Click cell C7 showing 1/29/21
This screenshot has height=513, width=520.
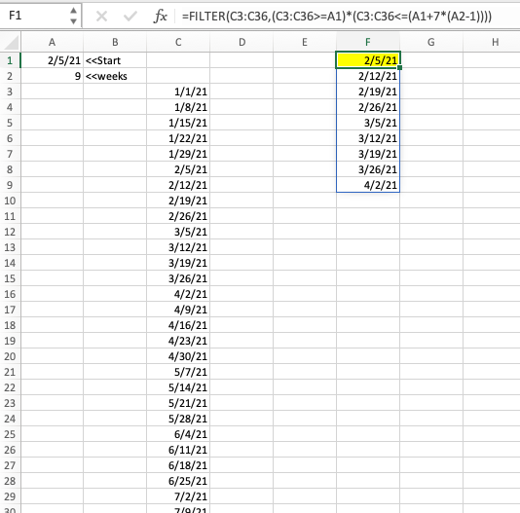(x=178, y=154)
